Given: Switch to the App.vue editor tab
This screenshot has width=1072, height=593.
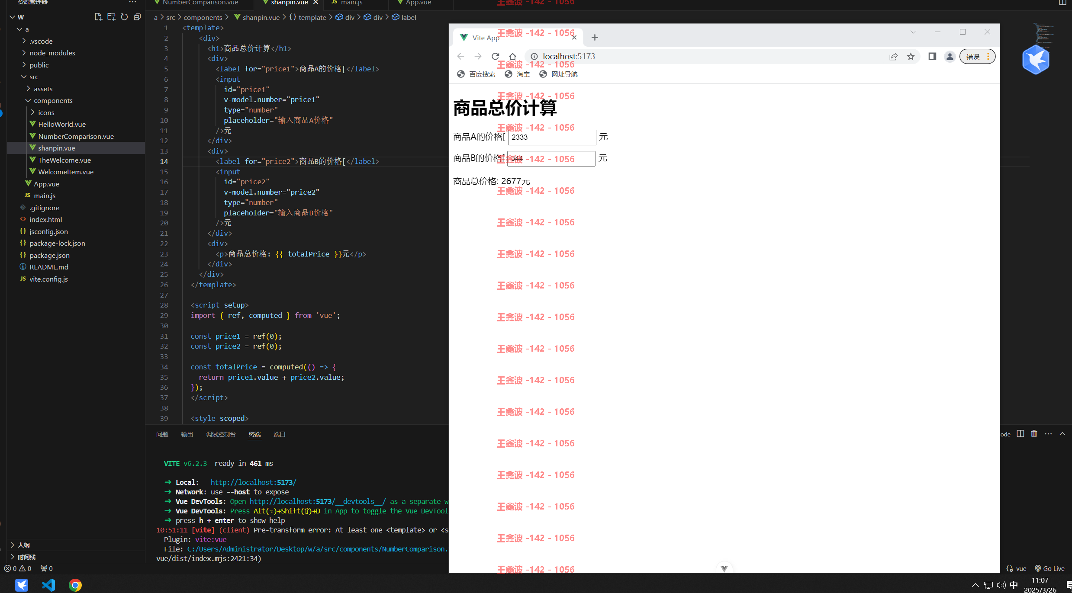Looking at the screenshot, I should 418,3.
